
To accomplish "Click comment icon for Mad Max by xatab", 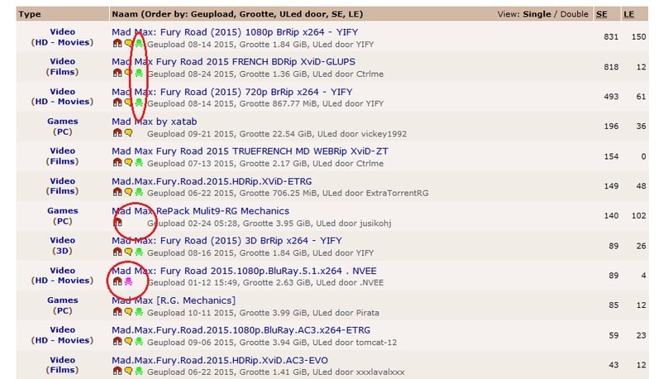I will (x=128, y=132).
